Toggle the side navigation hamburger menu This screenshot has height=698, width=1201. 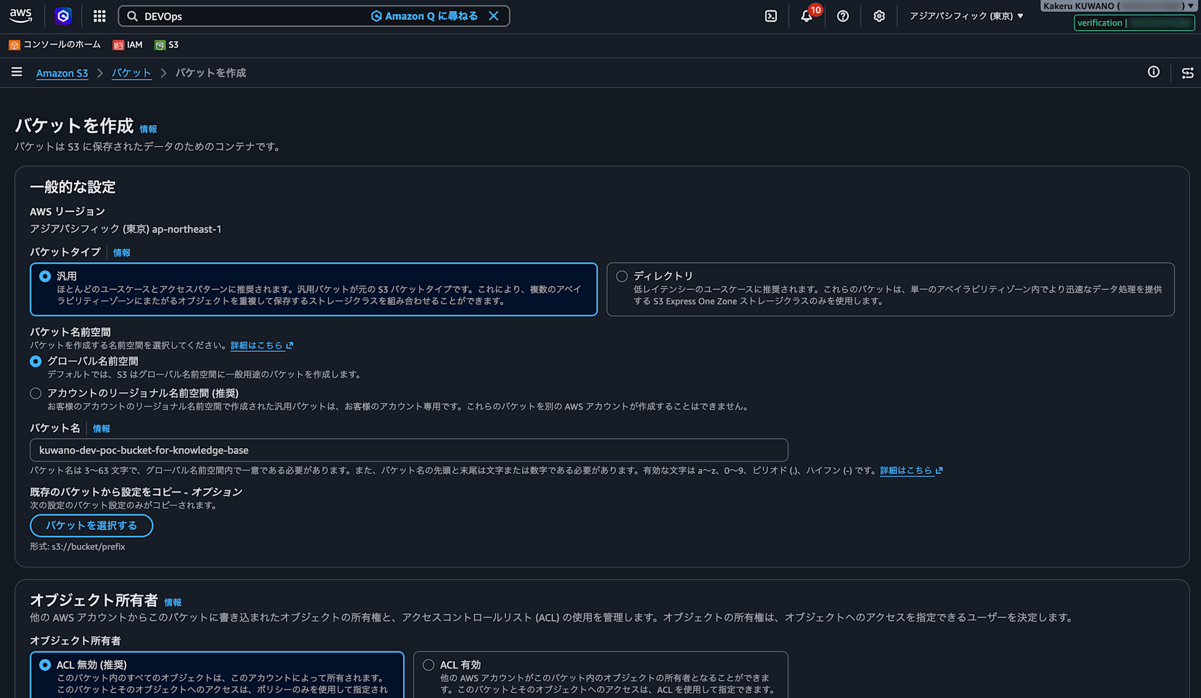(17, 72)
